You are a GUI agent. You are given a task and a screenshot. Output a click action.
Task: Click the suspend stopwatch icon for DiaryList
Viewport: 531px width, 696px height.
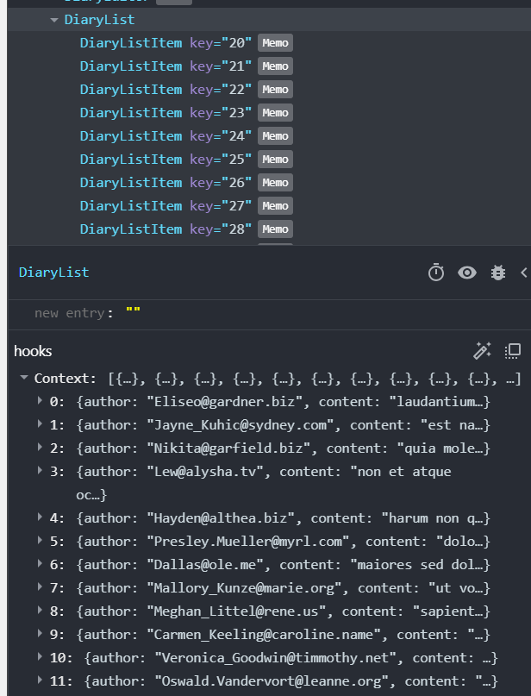click(x=435, y=273)
